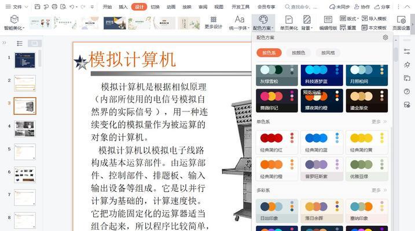Apply the 普罗旺斯紫 color scheme
Viewport: 415px width, 231px height.
(x=322, y=169)
